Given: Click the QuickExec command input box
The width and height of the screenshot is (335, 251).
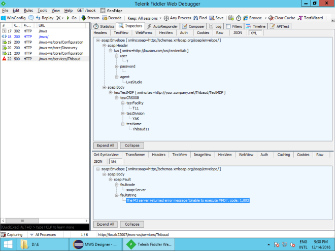Looking at the screenshot, I should [x=45, y=227].
